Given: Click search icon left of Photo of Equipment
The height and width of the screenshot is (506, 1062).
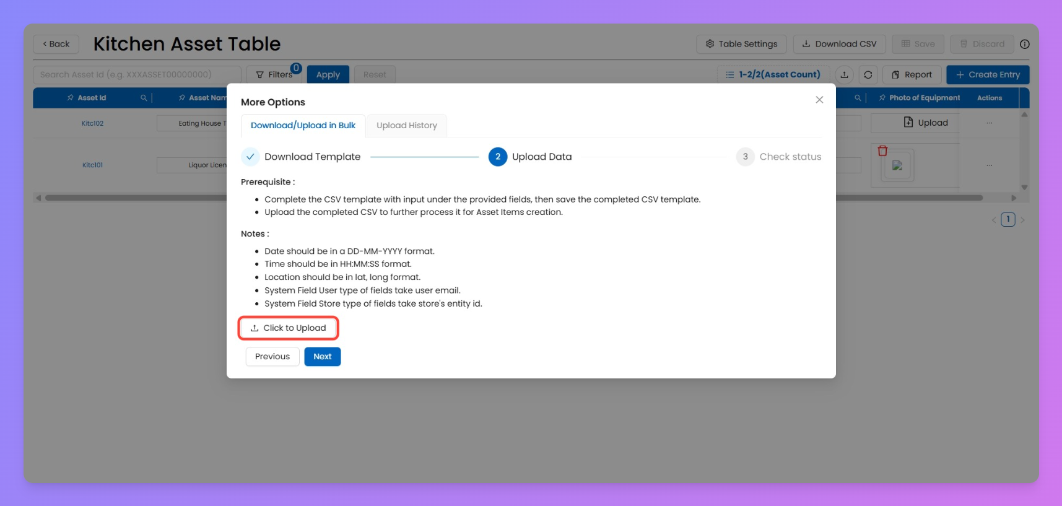Looking at the screenshot, I should [858, 98].
